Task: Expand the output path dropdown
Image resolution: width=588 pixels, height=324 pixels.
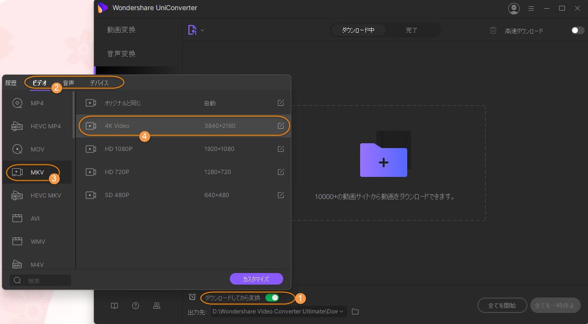Action: tap(342, 312)
